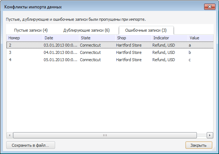The height and width of the screenshot is (154, 219).
Task: Sort by the Indicator column header
Action: tap(169, 38)
